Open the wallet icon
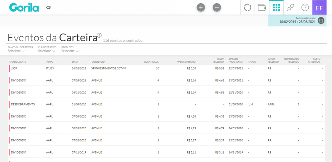 [x=262, y=7]
